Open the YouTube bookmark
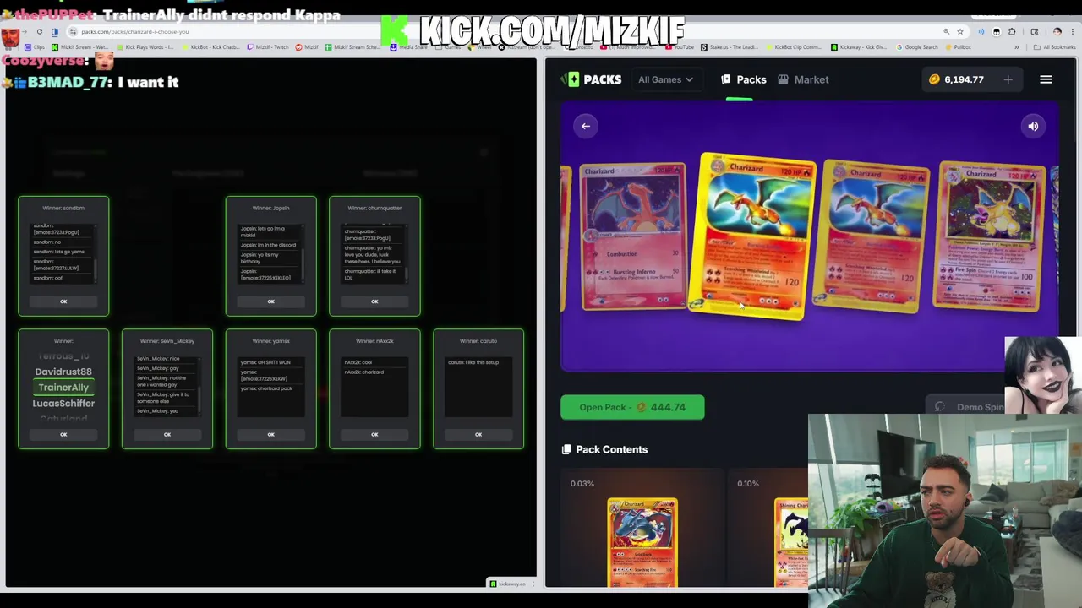Image resolution: width=1082 pixels, height=608 pixels. [679, 47]
